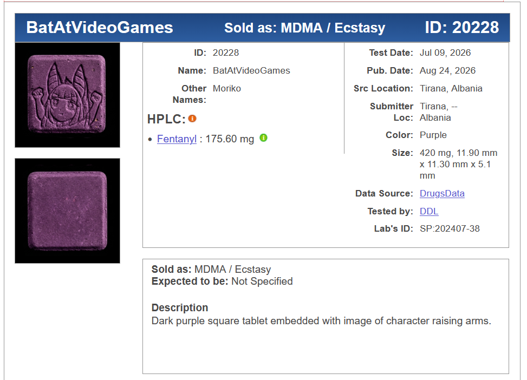Open the Fentanyl substance link
The image size is (527, 380).
177,139
